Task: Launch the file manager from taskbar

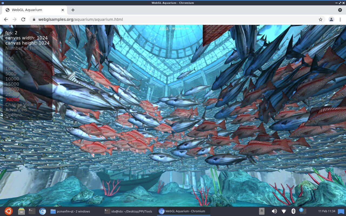Action: [22, 211]
